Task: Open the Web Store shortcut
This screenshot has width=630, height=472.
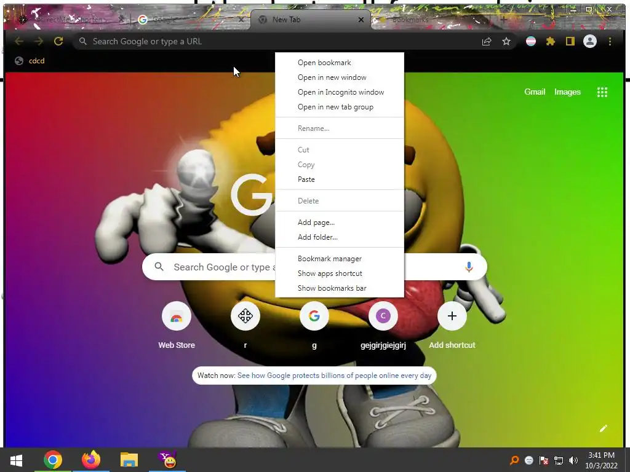Action: [x=177, y=317]
